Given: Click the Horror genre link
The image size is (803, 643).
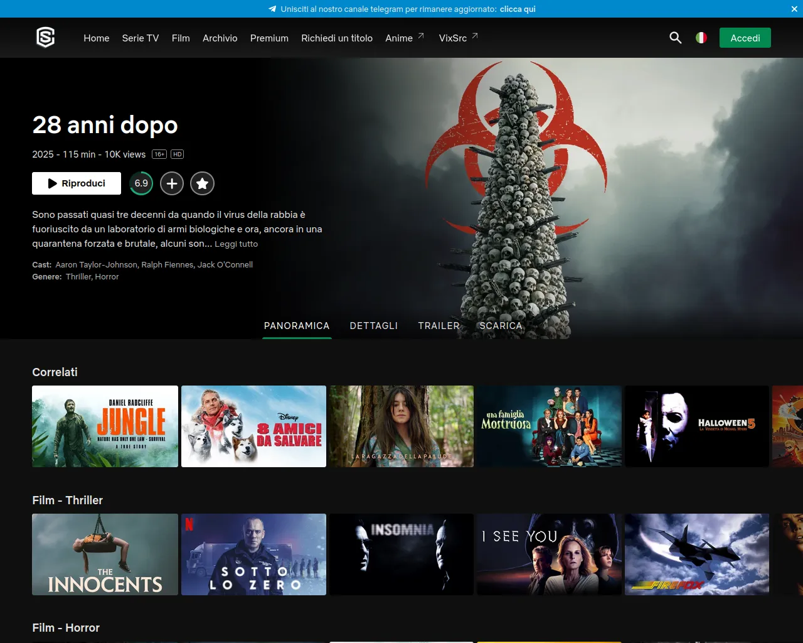Looking at the screenshot, I should coord(107,277).
